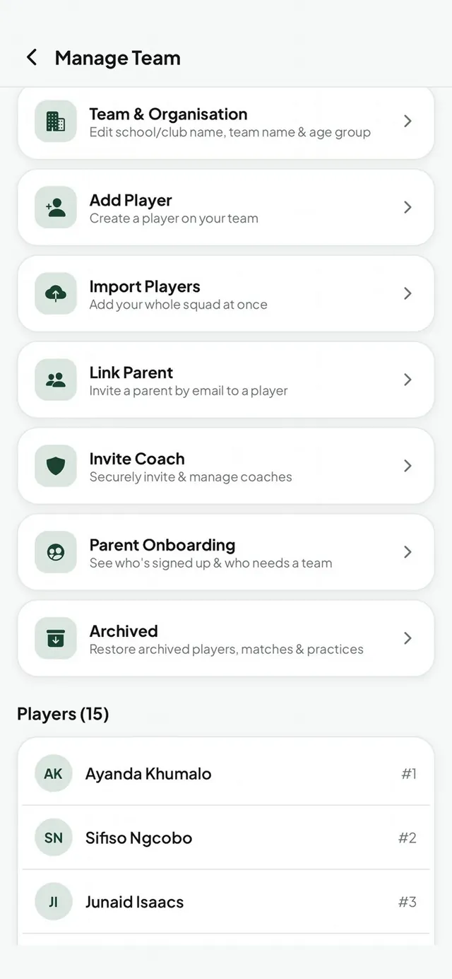Open chevron on Archived row

click(x=408, y=638)
